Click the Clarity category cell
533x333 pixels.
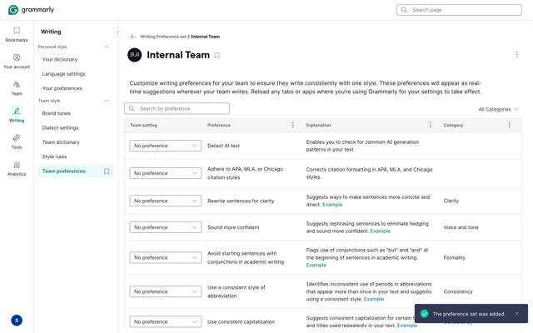(451, 201)
